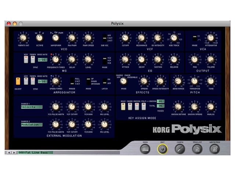
Task: Open Arpeggiator Base Note 1/16 selector
Action: click(x=43, y=81)
